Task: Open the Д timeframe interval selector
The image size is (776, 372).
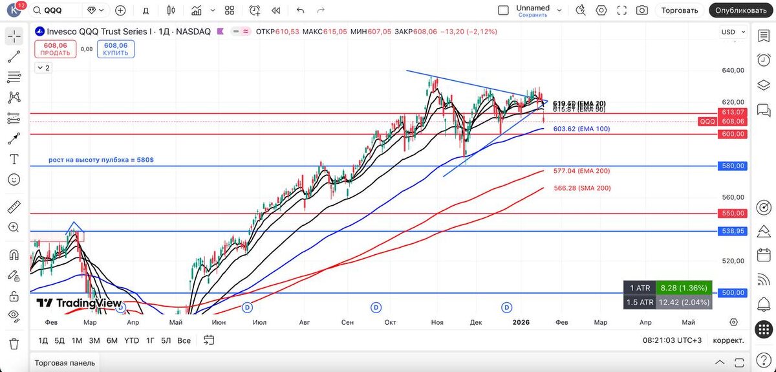Action: (145, 10)
